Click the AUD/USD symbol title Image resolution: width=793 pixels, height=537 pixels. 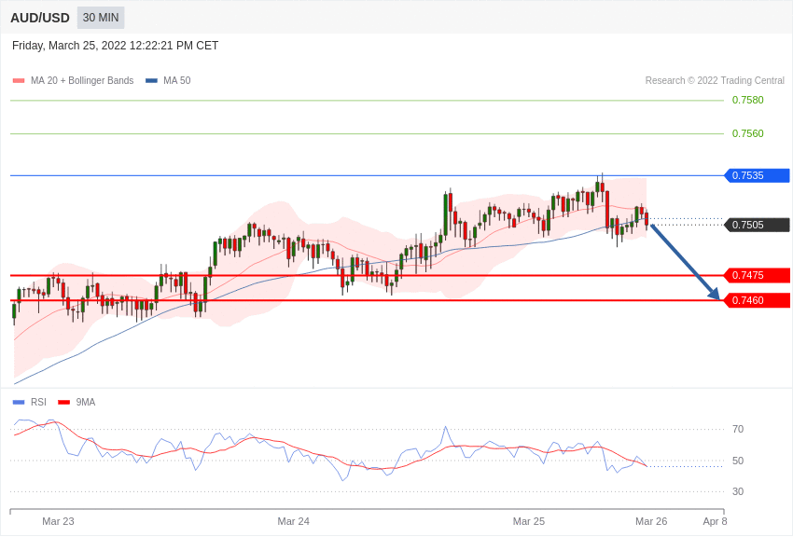pos(40,18)
